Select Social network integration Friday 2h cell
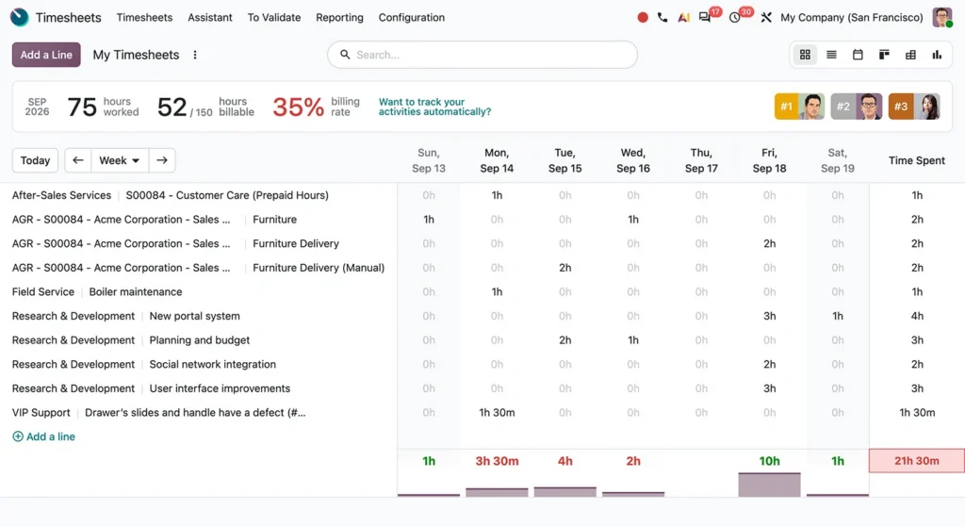965x527 pixels. click(769, 364)
